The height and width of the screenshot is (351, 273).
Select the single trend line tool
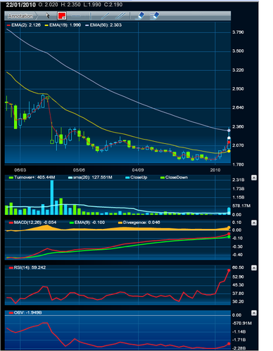105,16
